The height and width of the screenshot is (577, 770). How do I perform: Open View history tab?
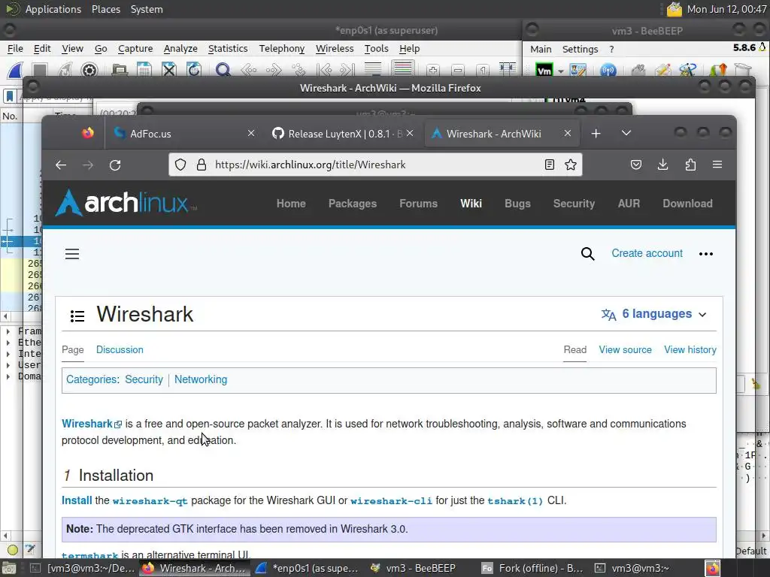[690, 350]
